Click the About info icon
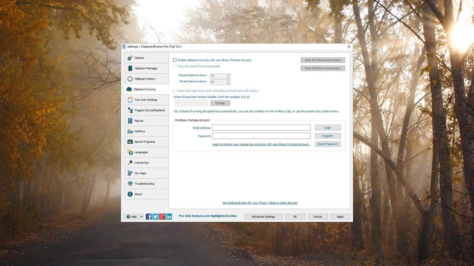 coord(130,194)
